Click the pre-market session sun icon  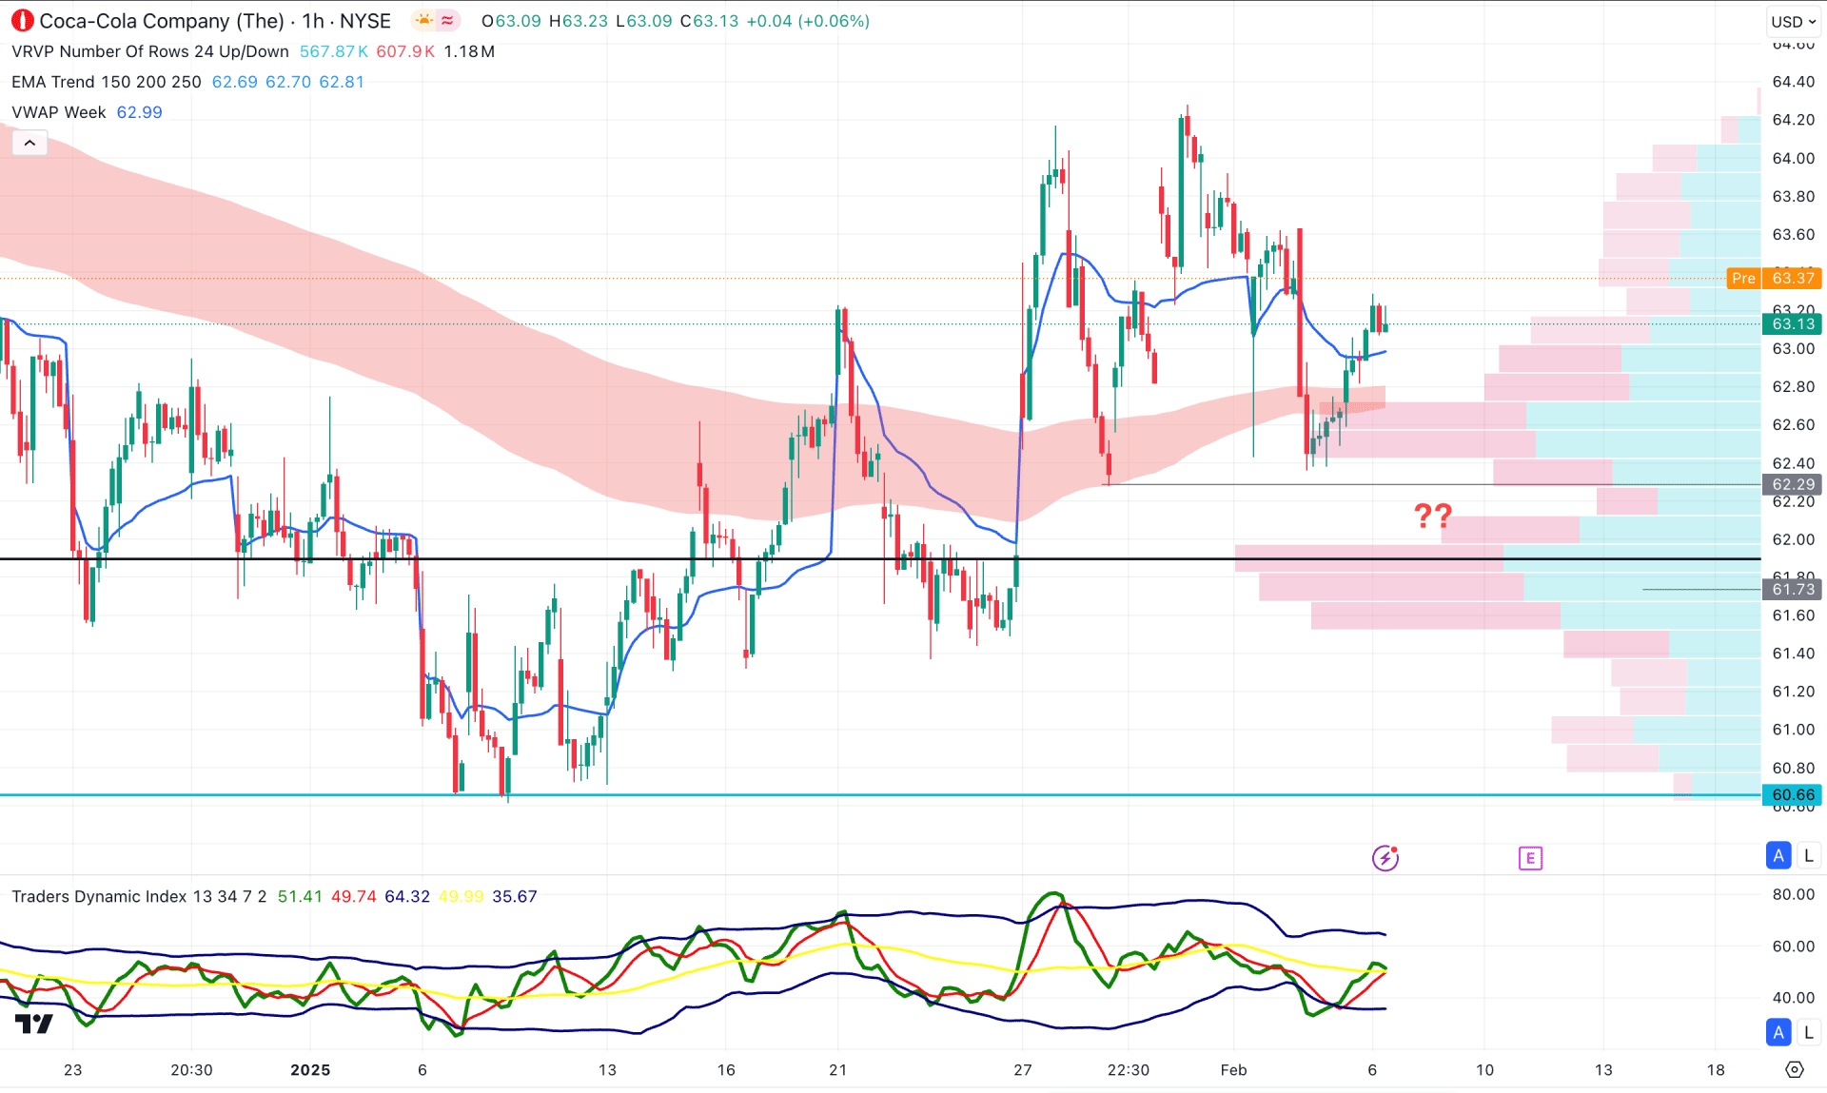[x=423, y=20]
